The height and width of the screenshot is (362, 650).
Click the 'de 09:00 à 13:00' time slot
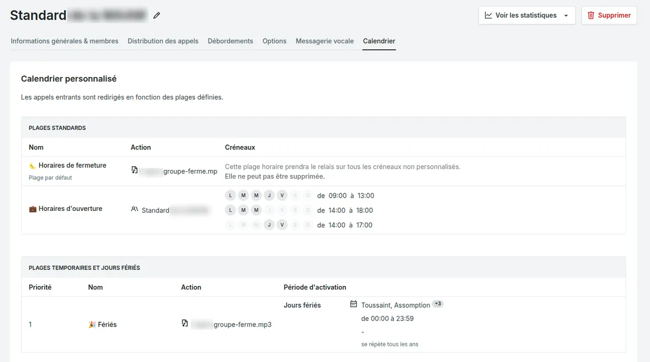pyautogui.click(x=345, y=196)
